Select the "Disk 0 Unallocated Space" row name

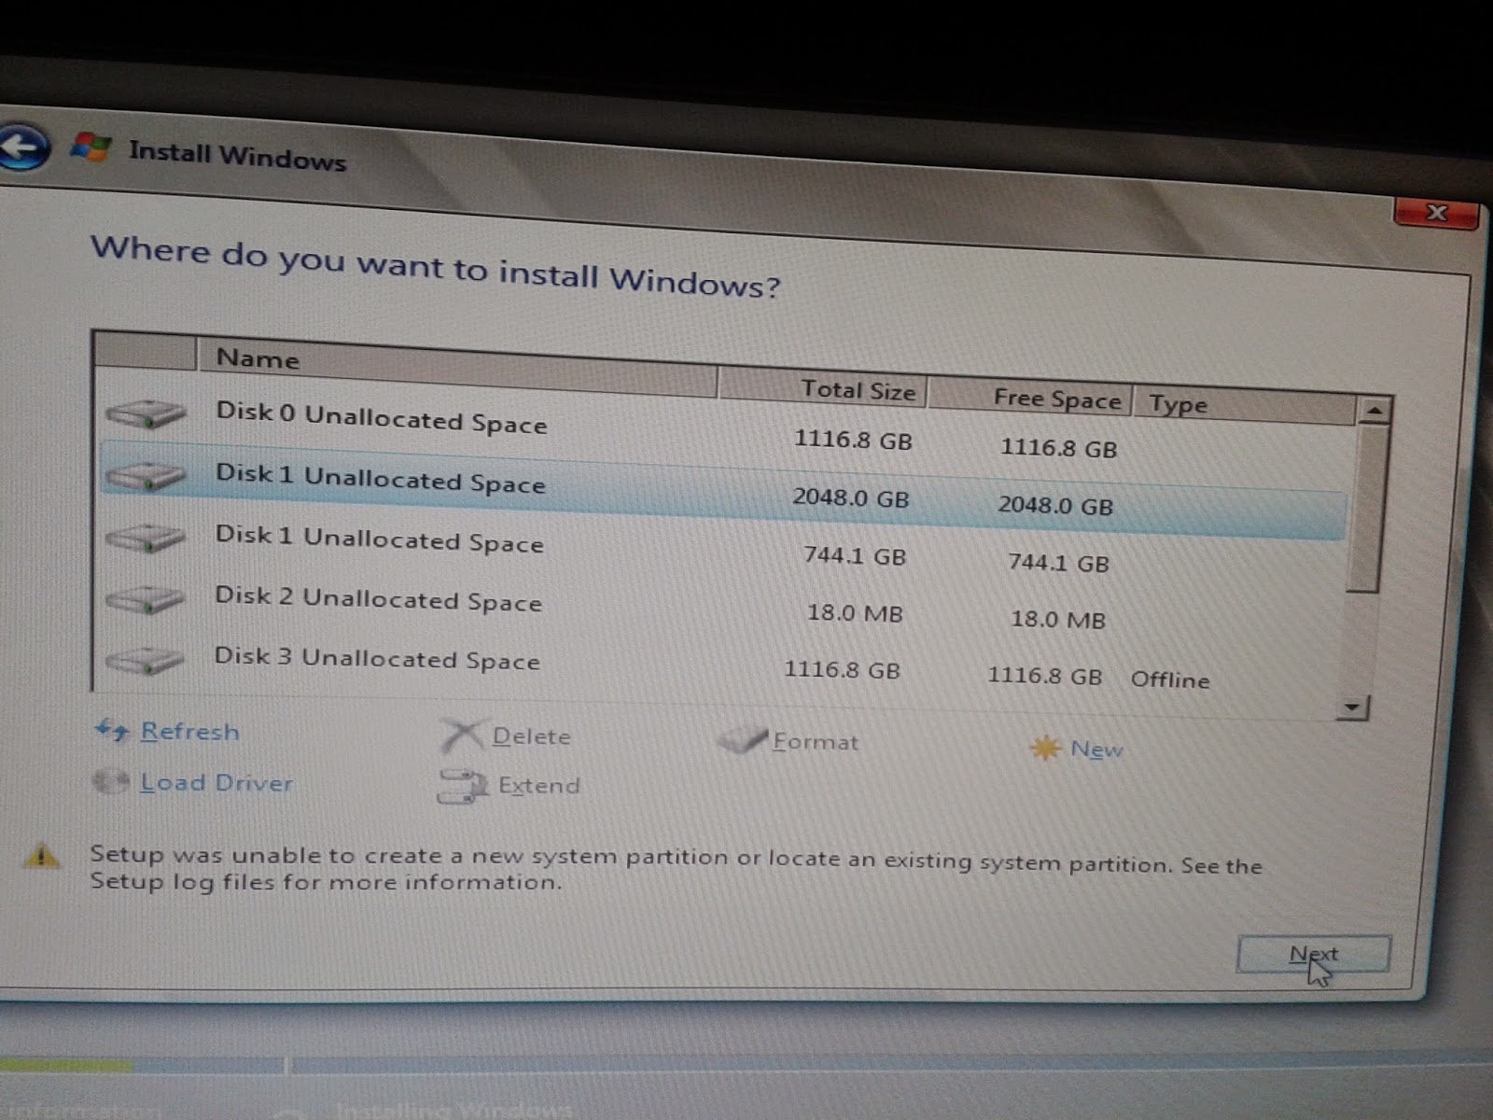click(x=381, y=417)
